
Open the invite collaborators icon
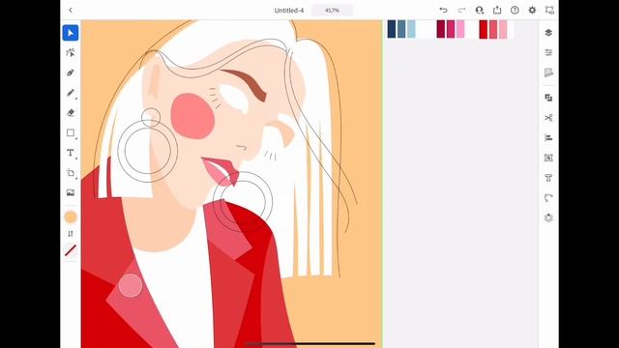pos(480,11)
